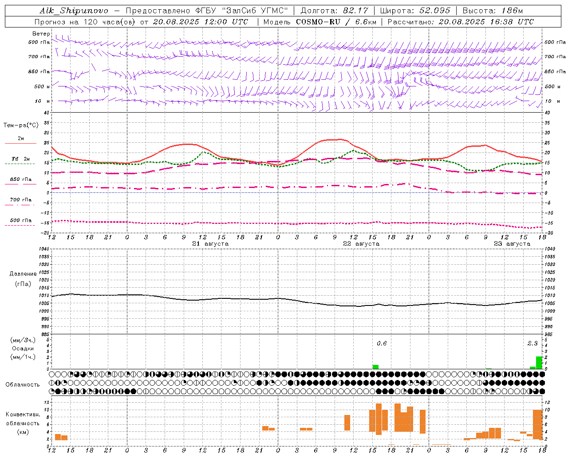568x454 pixels.
Task: Click the Конвективн. облачность label
Action: (x=23, y=419)
